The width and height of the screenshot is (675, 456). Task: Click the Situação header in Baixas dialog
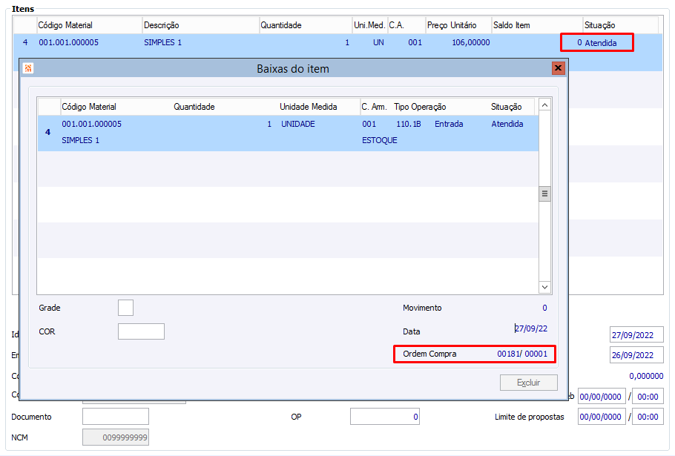click(x=506, y=107)
